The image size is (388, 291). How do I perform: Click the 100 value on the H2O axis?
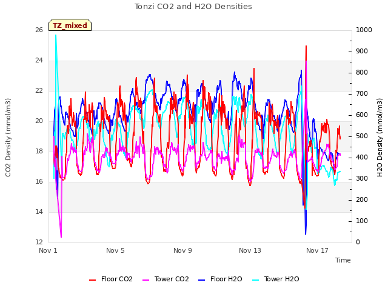pyautogui.click(x=362, y=221)
